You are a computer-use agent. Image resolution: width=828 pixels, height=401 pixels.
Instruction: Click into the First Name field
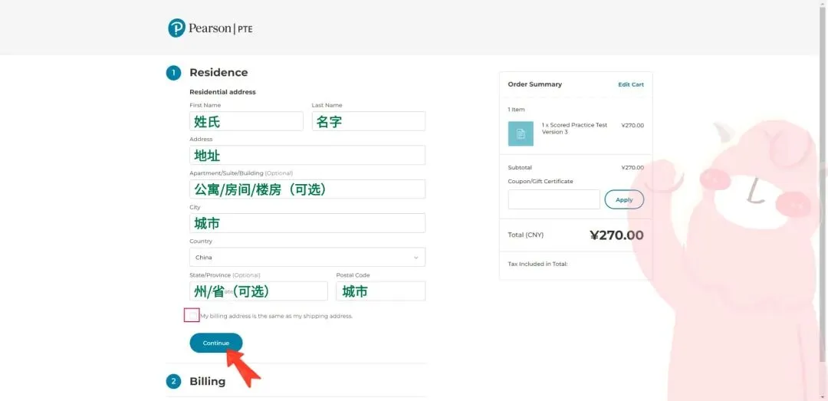246,121
